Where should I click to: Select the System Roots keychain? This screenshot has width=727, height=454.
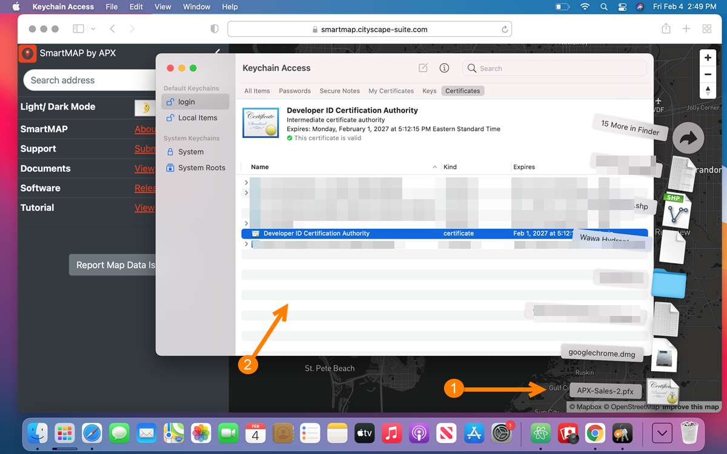click(x=195, y=168)
